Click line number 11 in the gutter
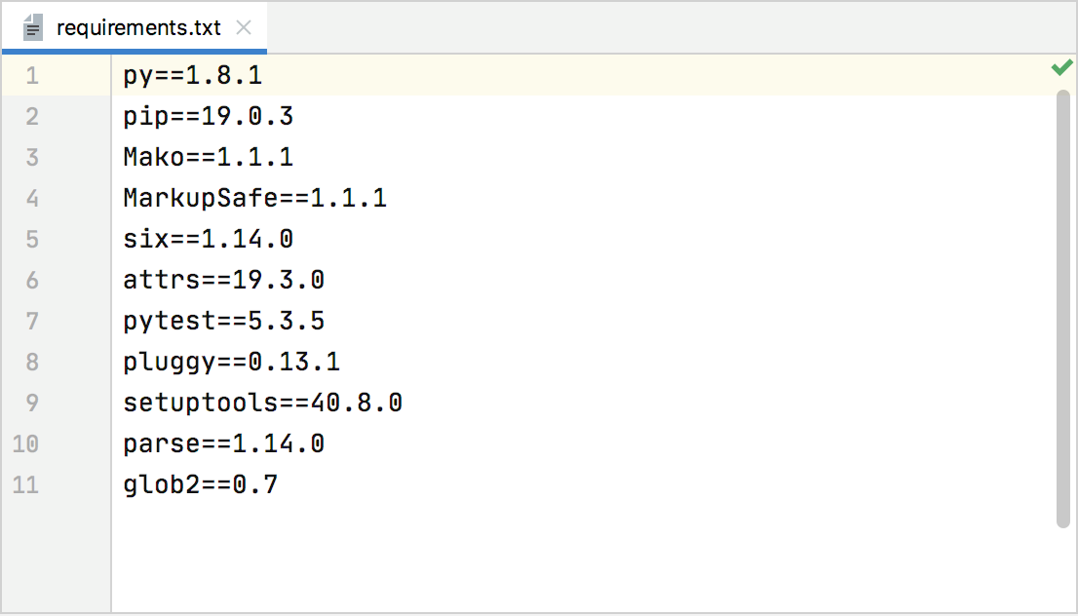The height and width of the screenshot is (616, 1078). point(25,484)
